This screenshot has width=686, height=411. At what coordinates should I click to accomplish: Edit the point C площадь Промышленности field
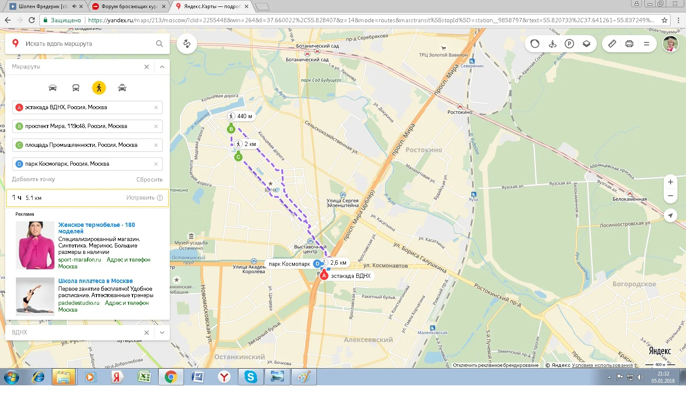point(87,145)
